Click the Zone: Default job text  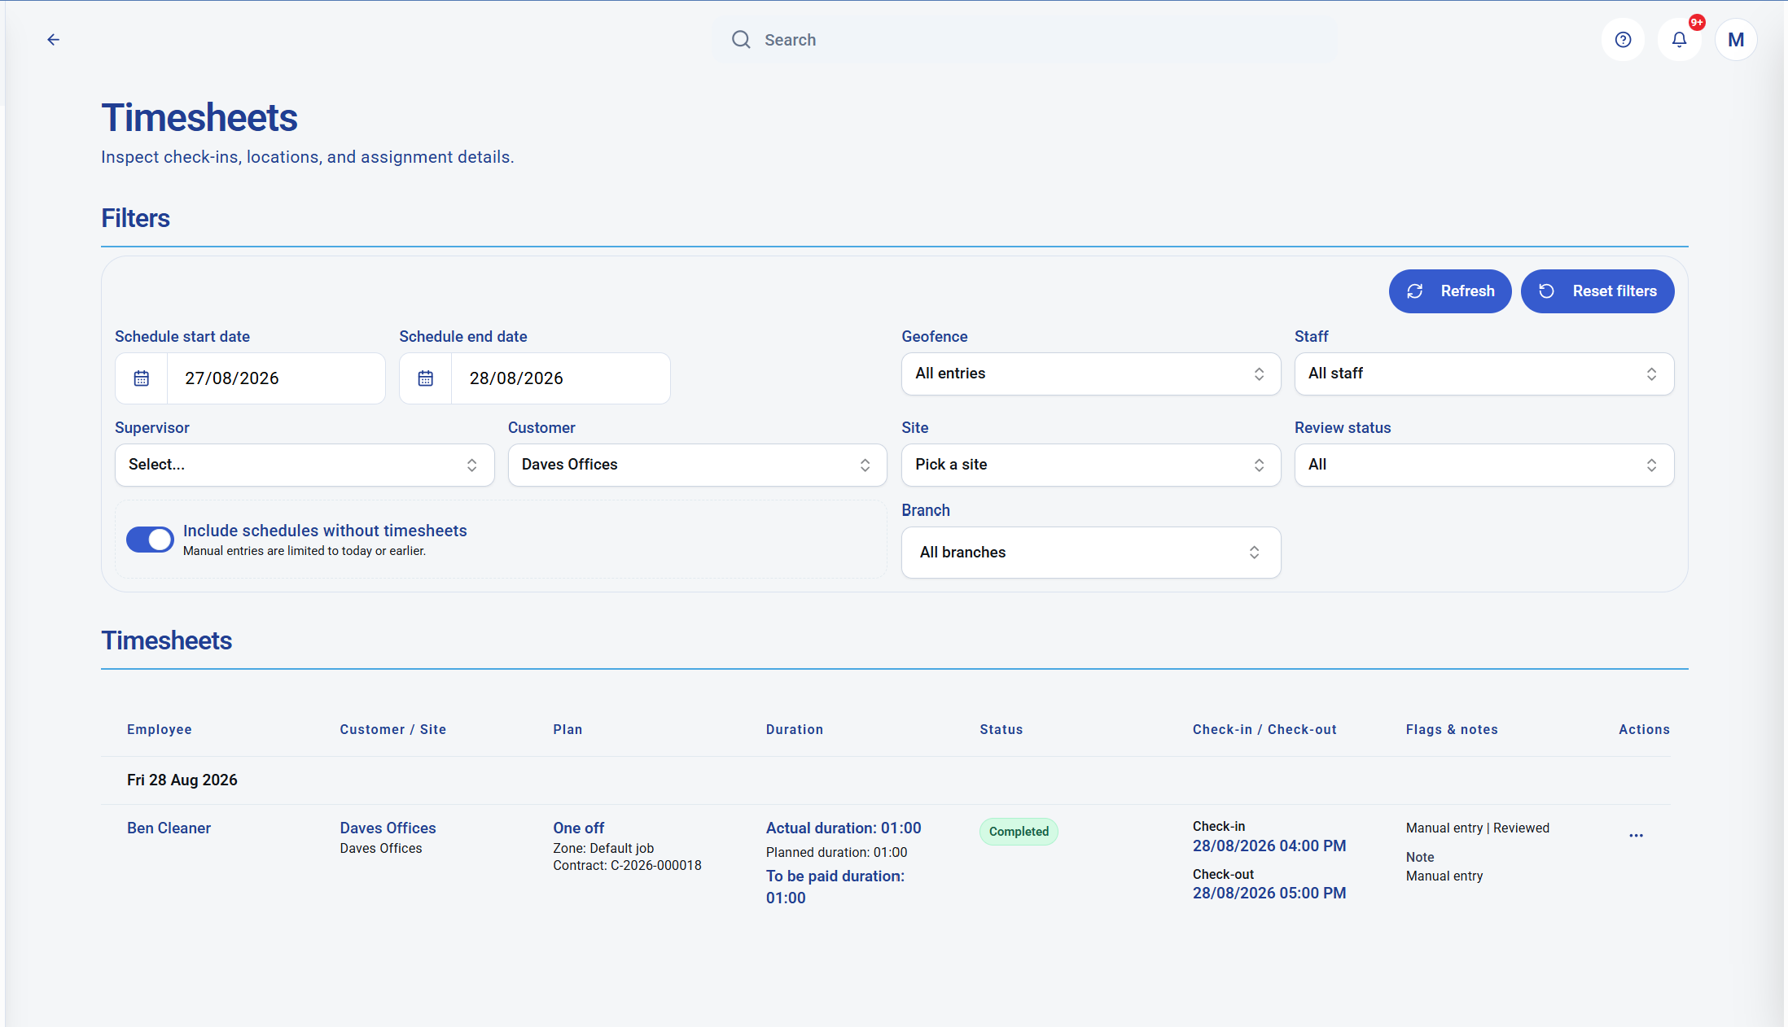pyautogui.click(x=603, y=848)
